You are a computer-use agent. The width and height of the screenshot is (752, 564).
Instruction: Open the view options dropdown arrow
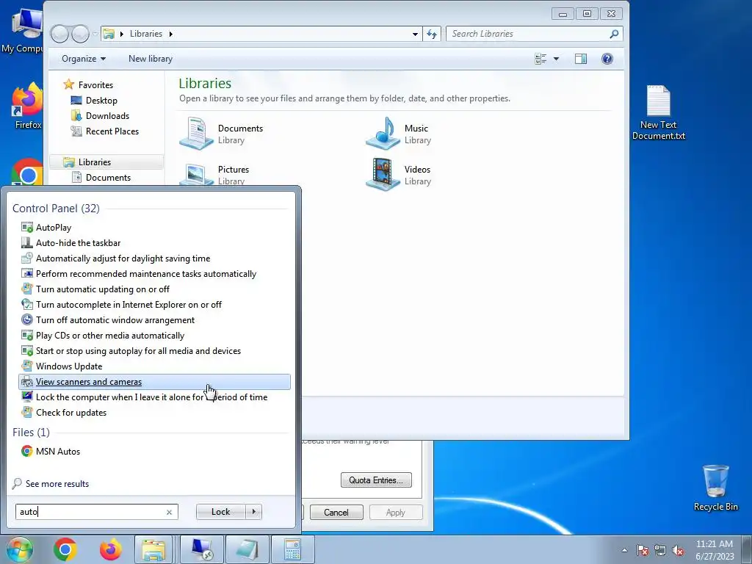pyautogui.click(x=557, y=59)
